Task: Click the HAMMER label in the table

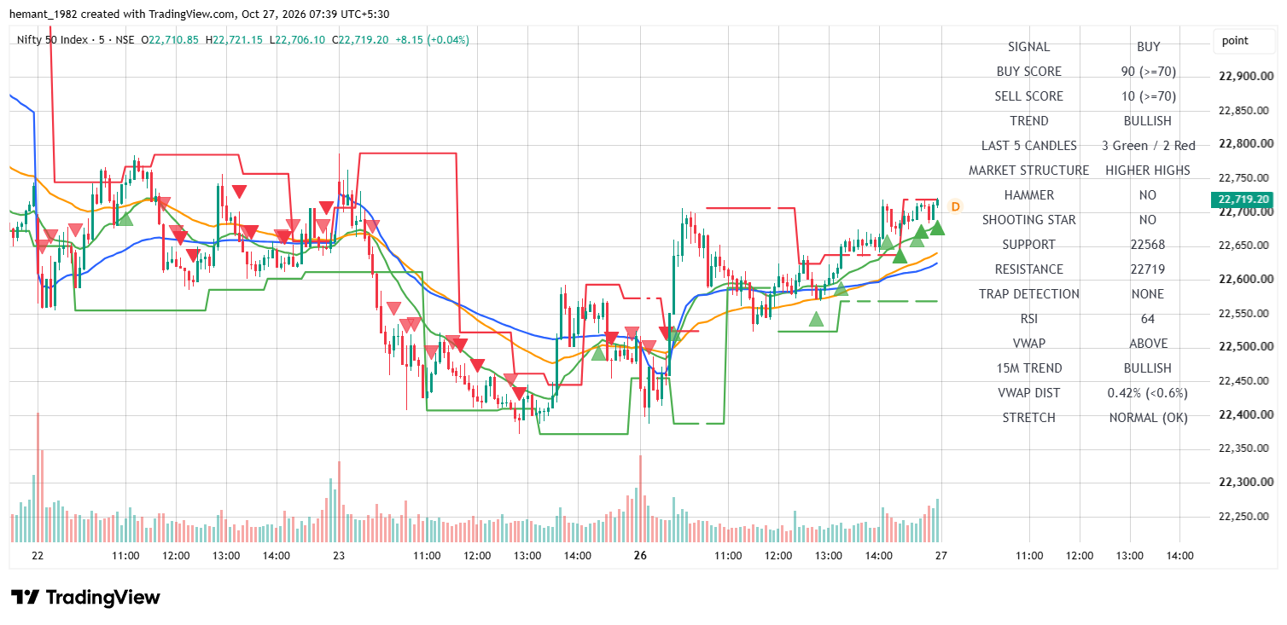Action: click(1028, 195)
